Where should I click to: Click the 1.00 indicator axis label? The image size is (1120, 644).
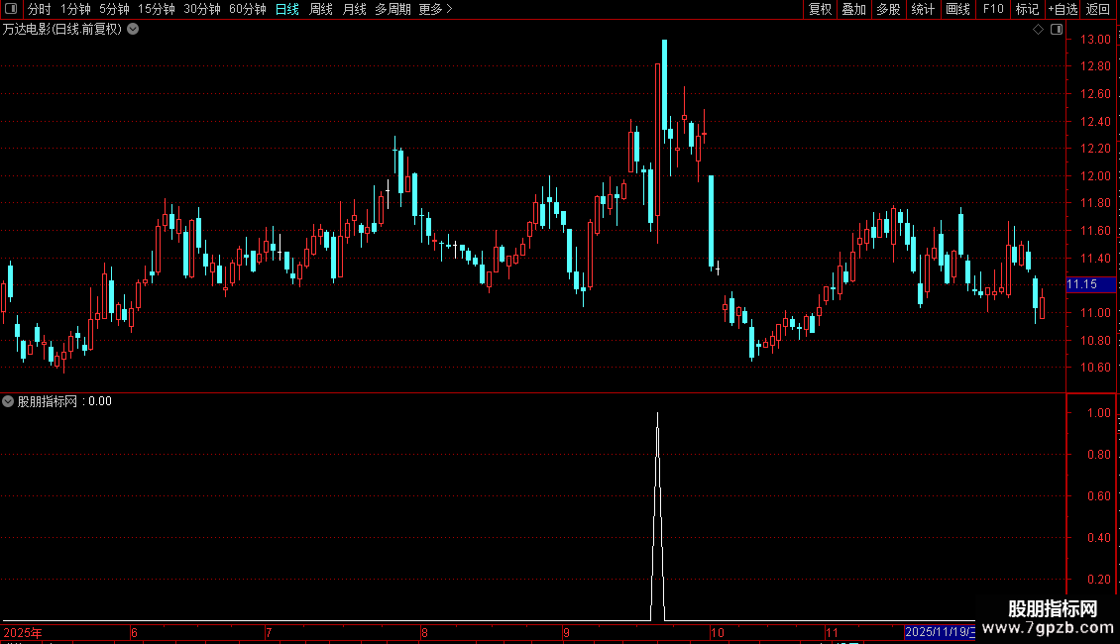(x=1098, y=413)
